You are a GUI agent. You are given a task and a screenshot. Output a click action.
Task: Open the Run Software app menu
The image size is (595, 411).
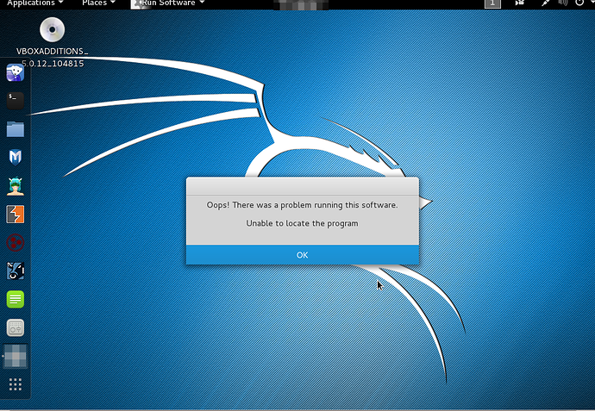click(x=168, y=3)
